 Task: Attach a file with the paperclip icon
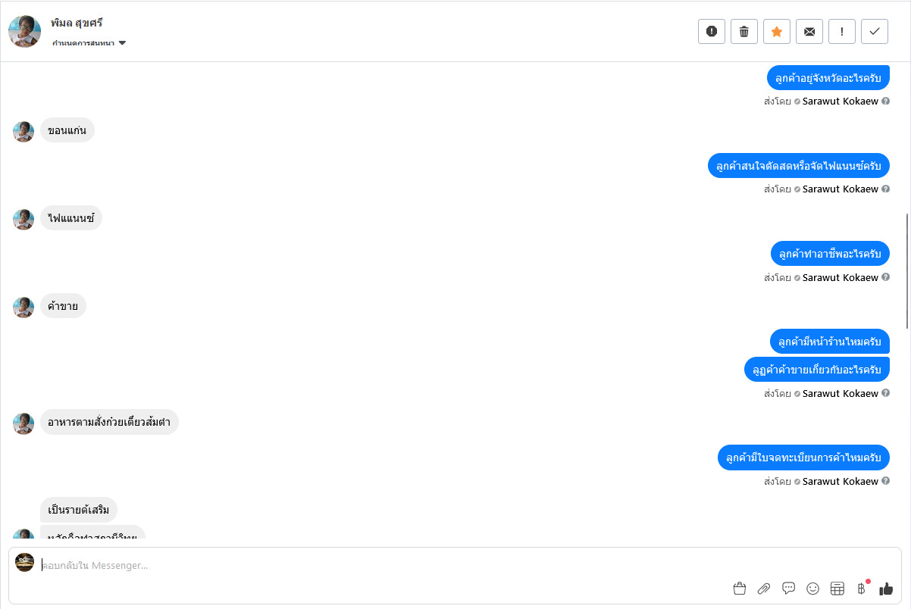click(764, 589)
